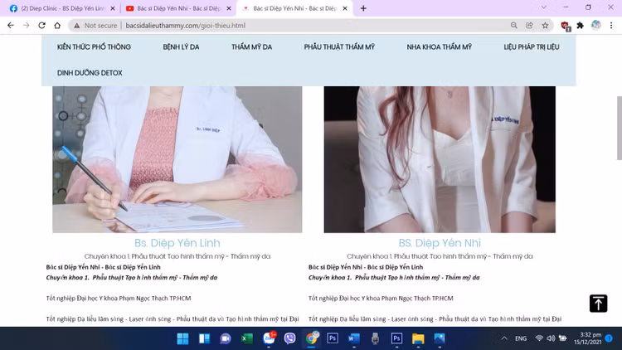Click the scroll-to-top arrow button
The width and height of the screenshot is (622, 350).
[598, 304]
